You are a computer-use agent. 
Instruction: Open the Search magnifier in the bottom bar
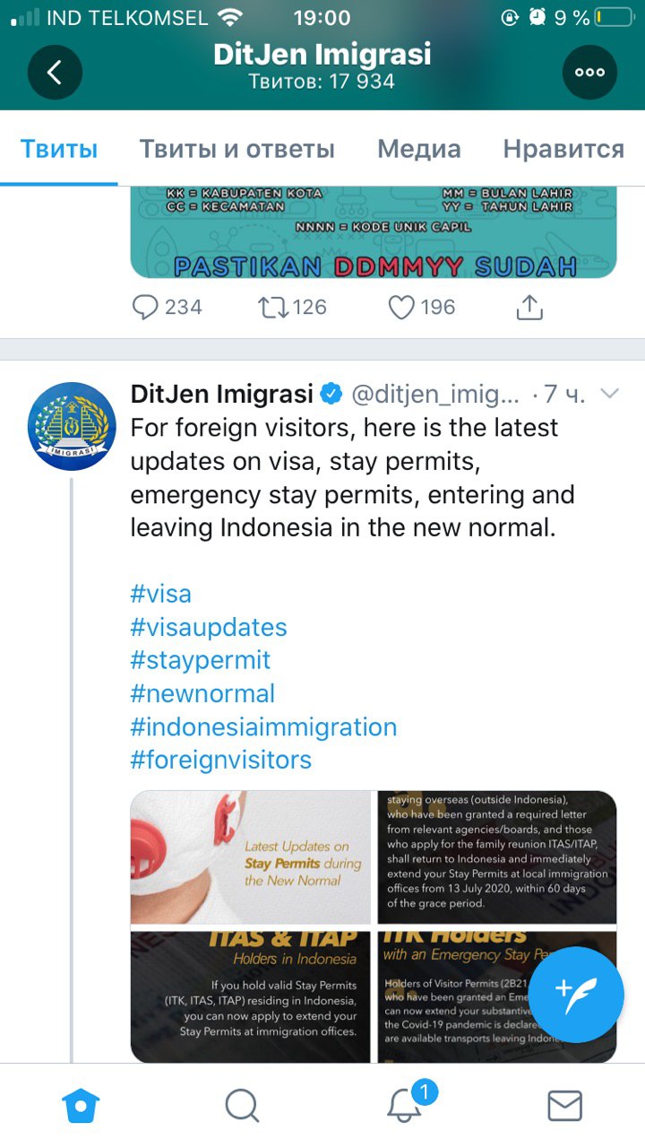pos(242,1105)
